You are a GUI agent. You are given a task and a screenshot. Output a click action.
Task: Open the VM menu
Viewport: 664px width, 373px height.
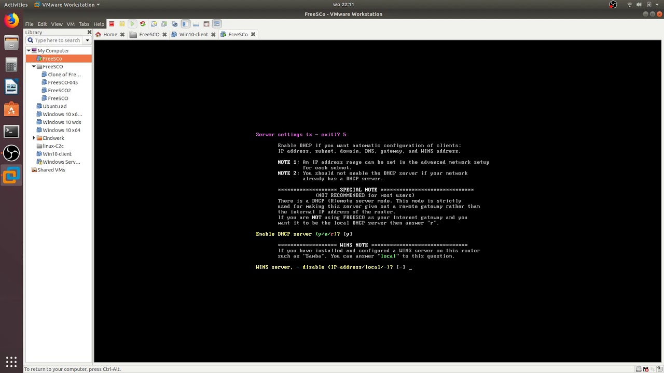pyautogui.click(x=71, y=24)
